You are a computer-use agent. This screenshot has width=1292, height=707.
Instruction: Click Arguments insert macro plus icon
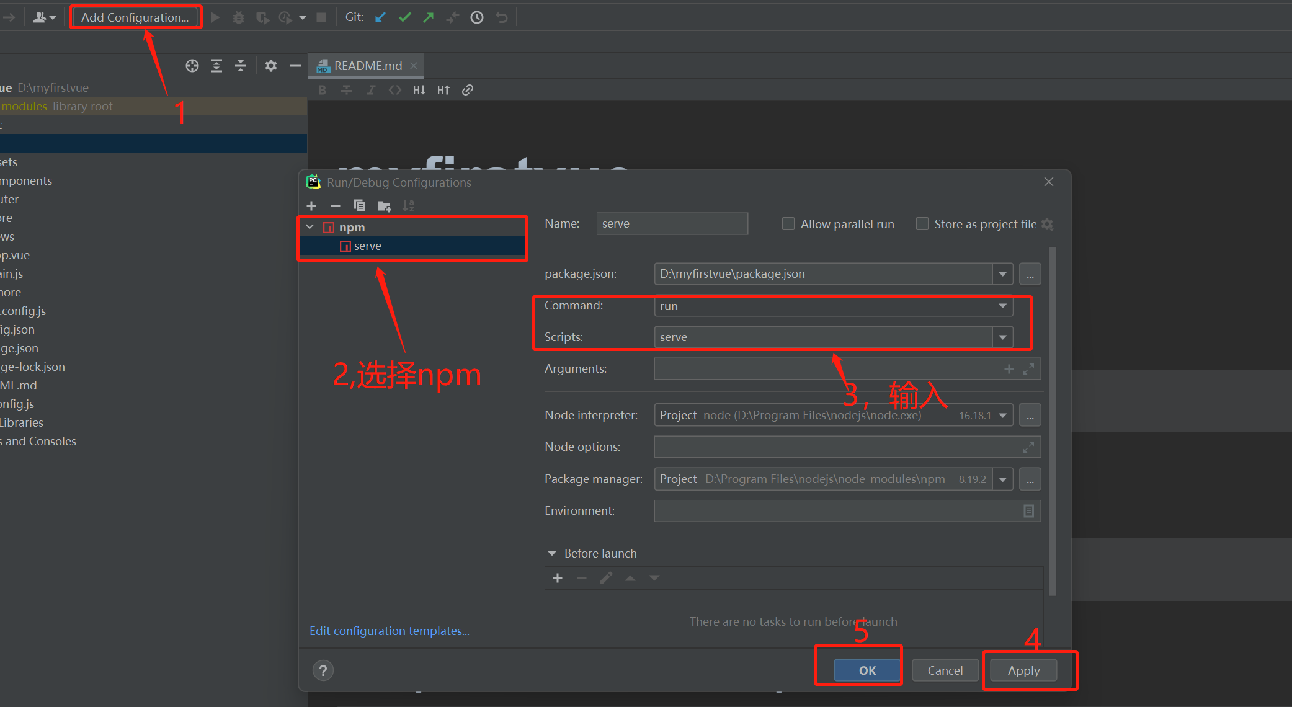(1009, 369)
